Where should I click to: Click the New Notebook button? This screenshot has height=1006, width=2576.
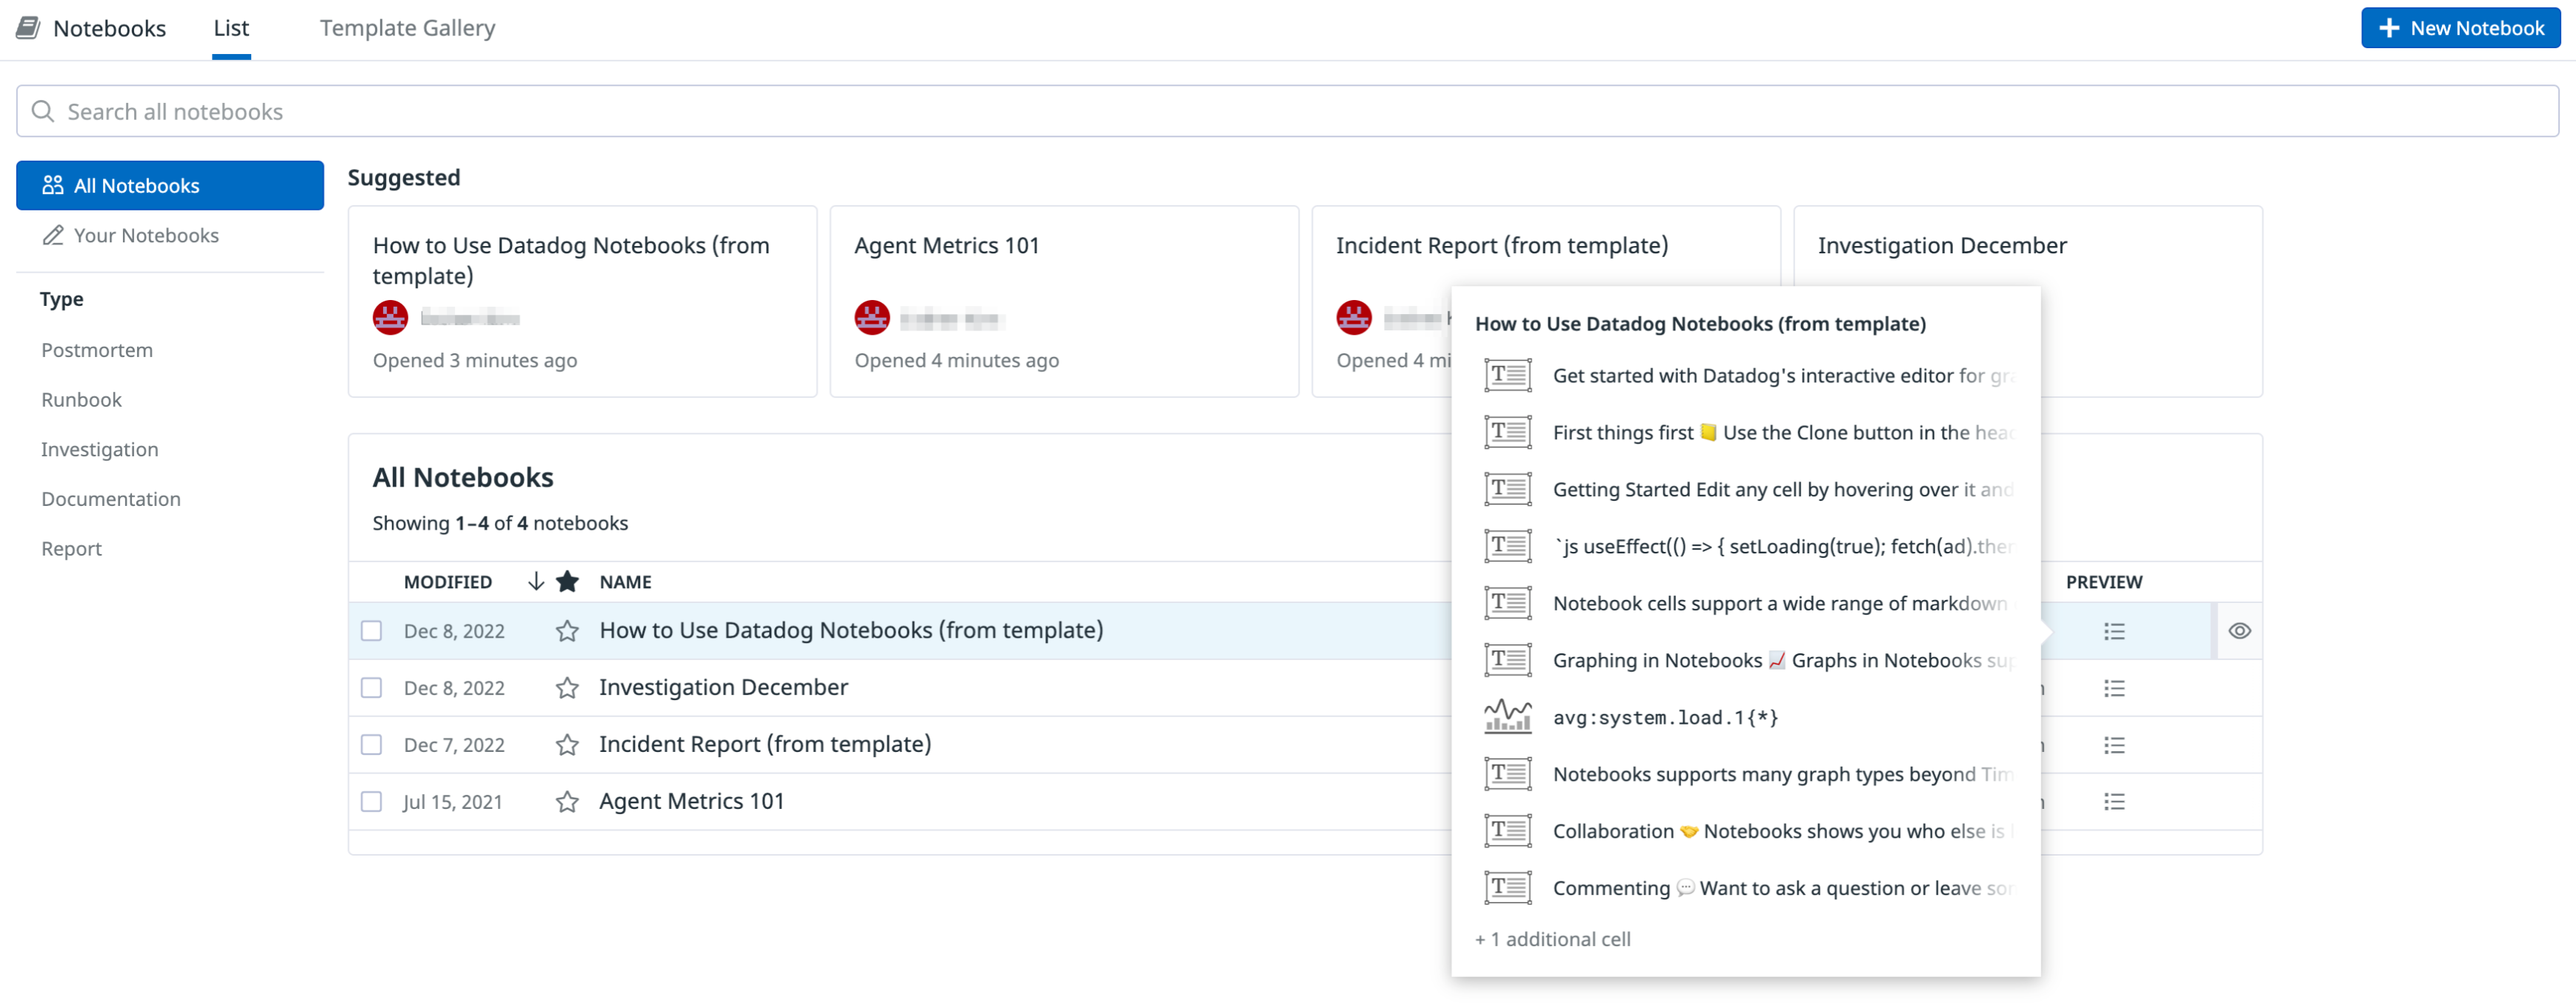coord(2460,28)
